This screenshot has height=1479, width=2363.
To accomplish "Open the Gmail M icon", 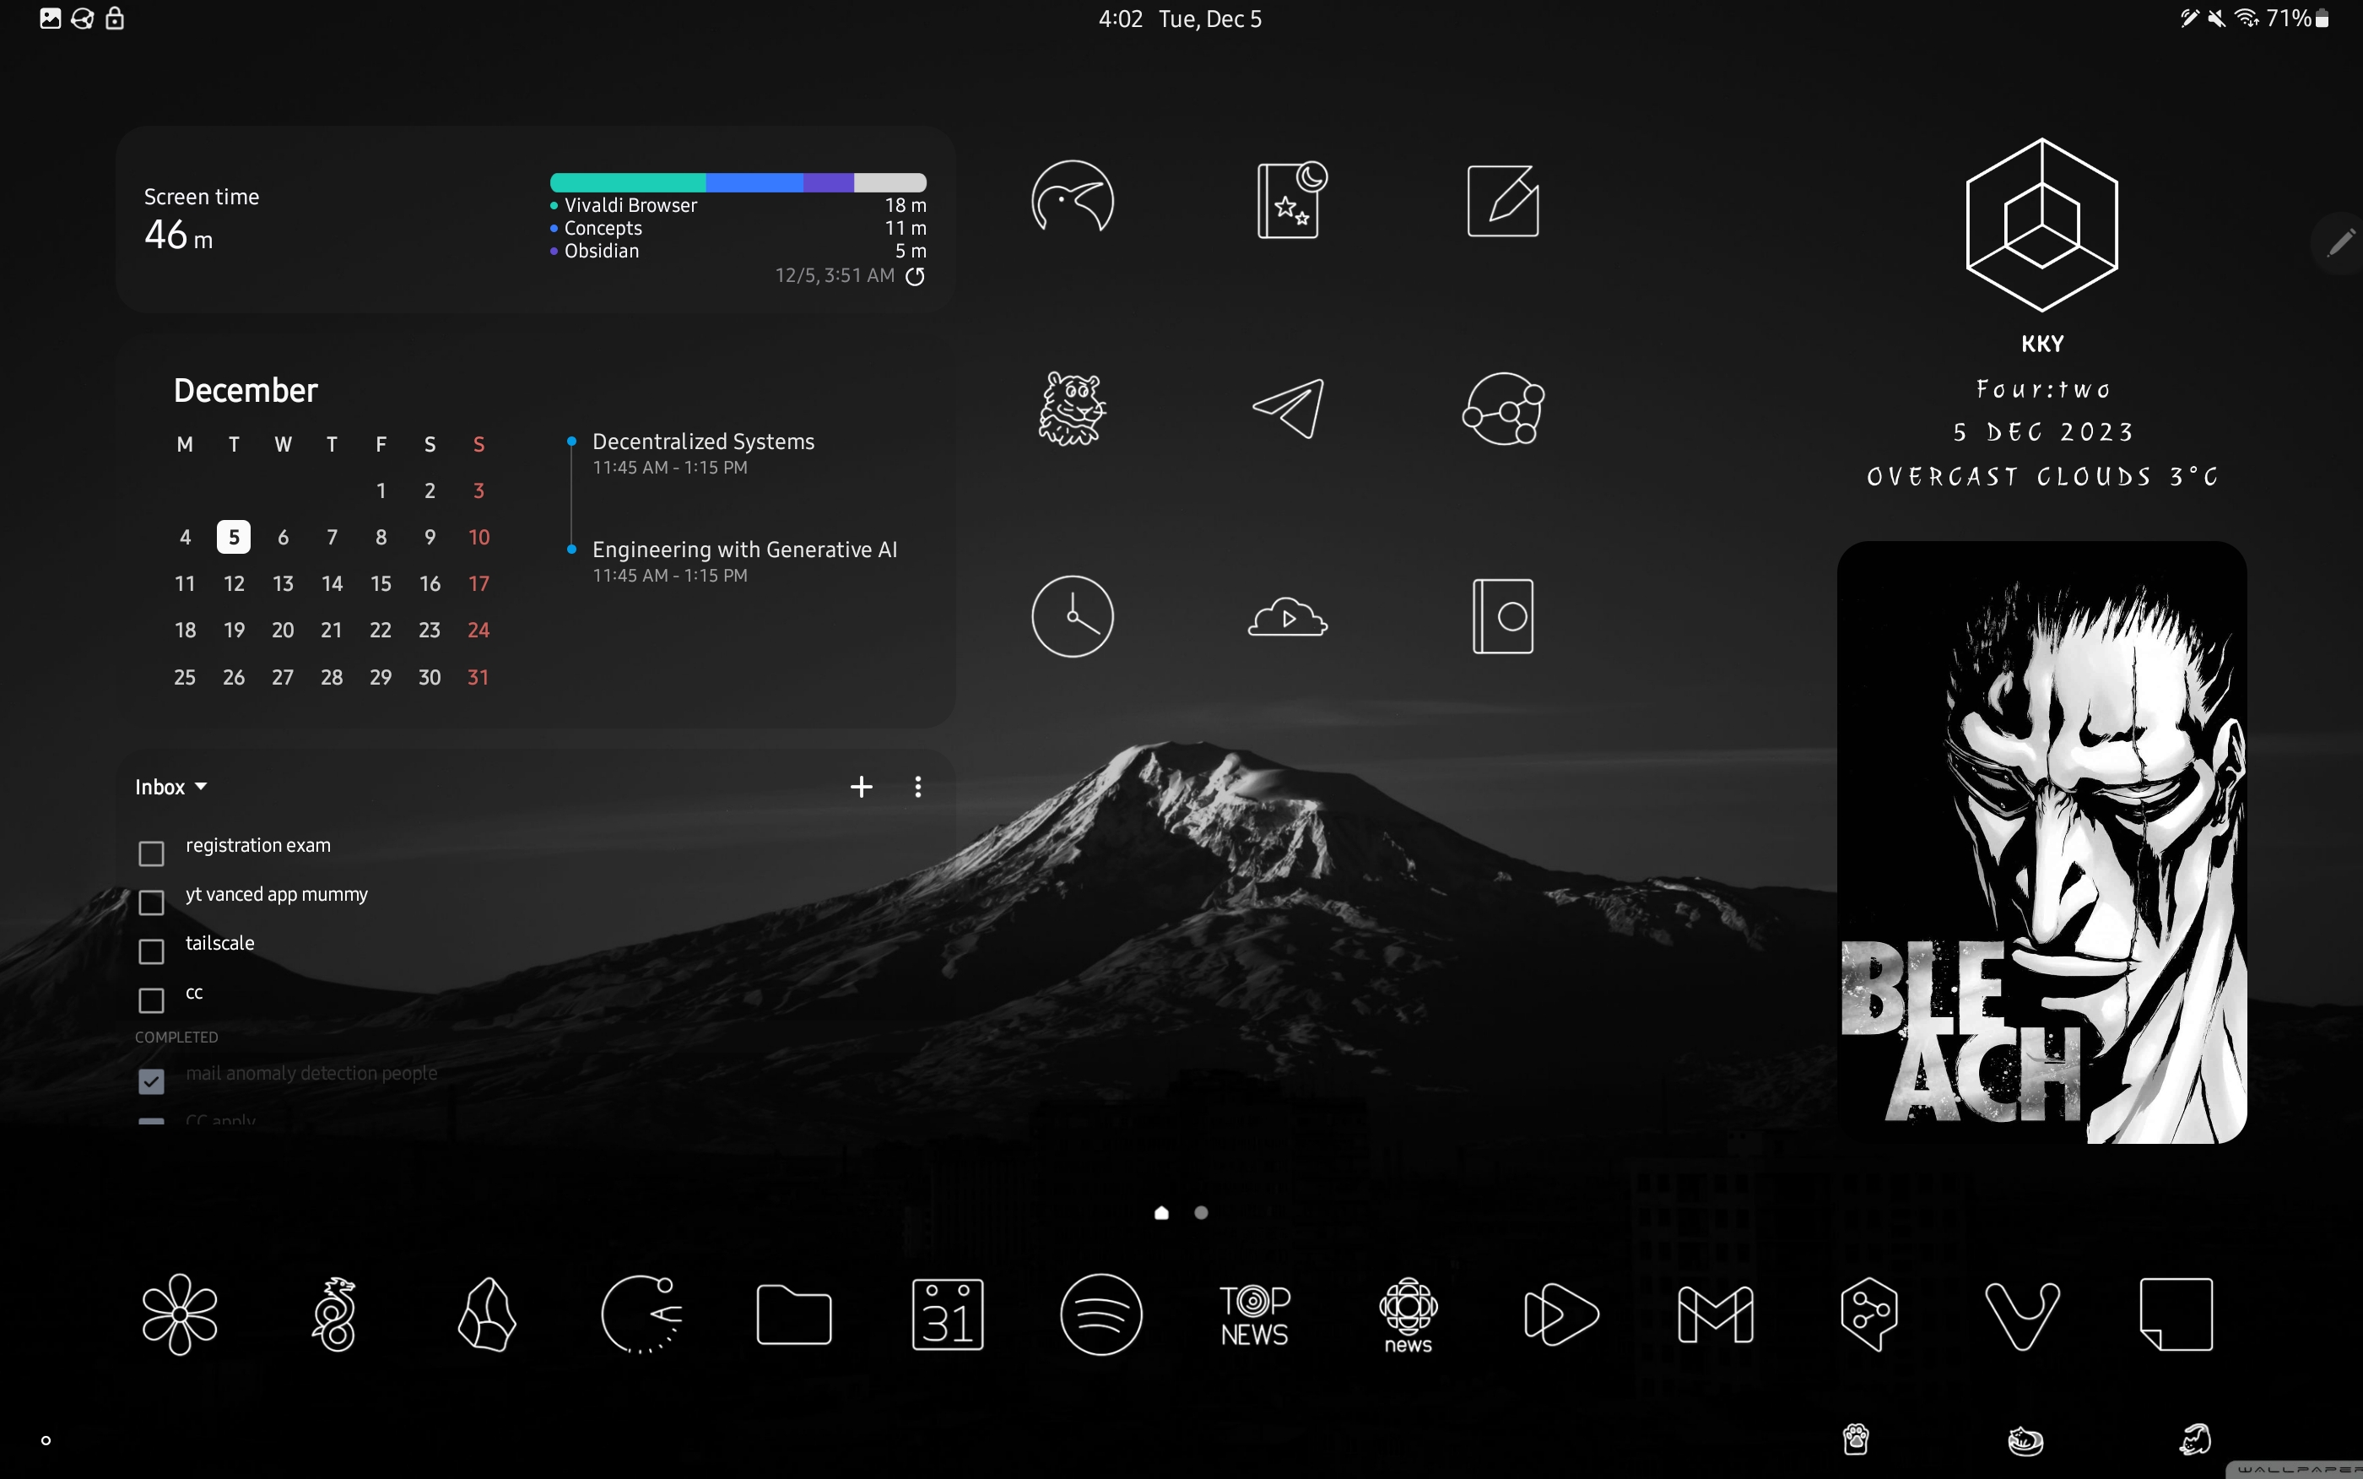I will click(1715, 1314).
